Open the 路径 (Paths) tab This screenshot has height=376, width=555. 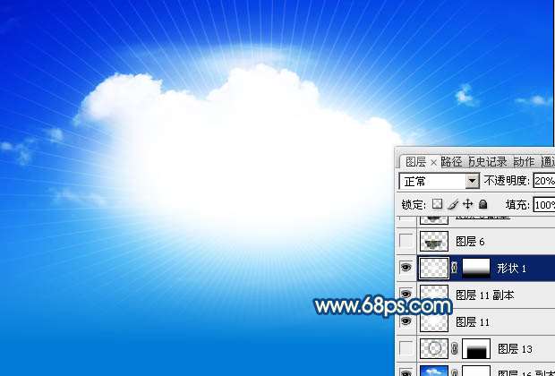click(x=451, y=162)
